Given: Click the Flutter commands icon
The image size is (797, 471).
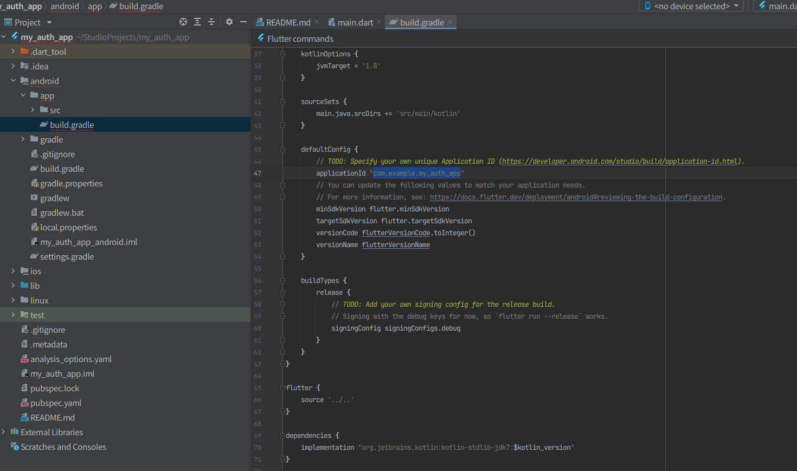Looking at the screenshot, I should [261, 38].
